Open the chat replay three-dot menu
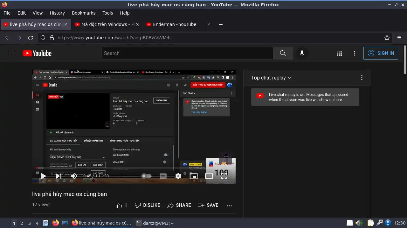 [x=362, y=78]
